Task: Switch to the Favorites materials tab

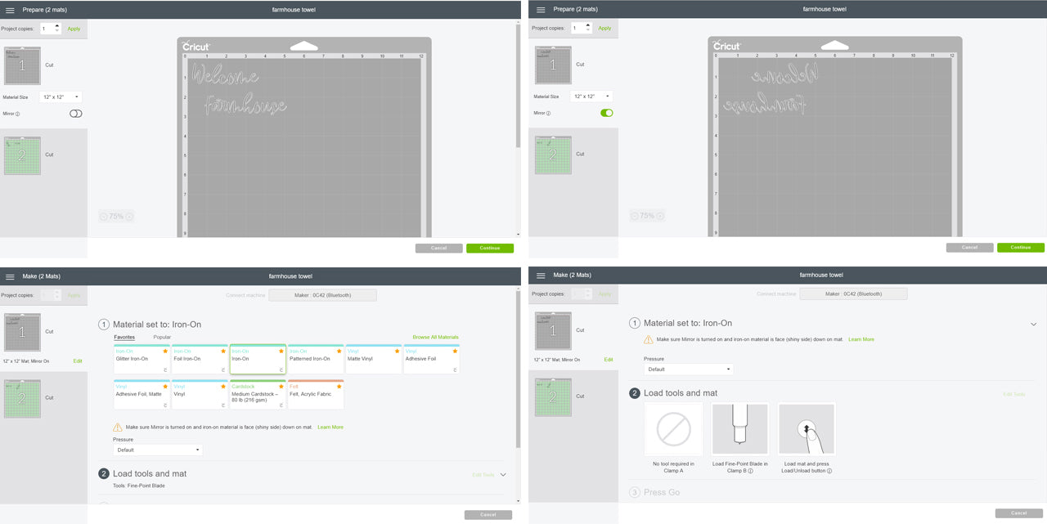Action: [124, 337]
